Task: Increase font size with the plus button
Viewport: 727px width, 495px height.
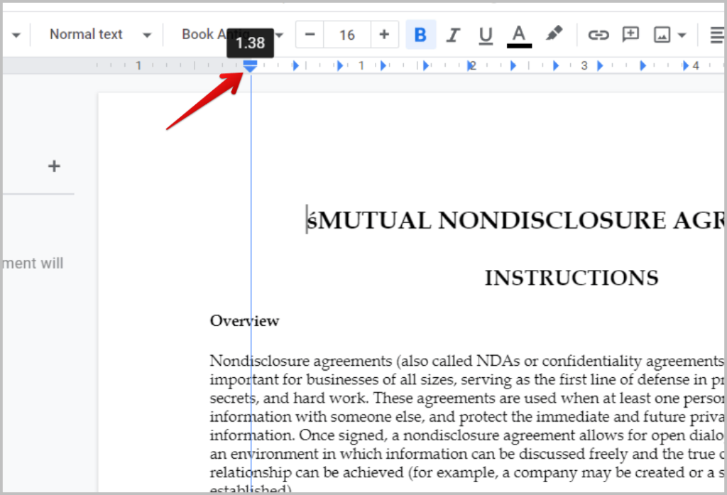Action: point(384,34)
